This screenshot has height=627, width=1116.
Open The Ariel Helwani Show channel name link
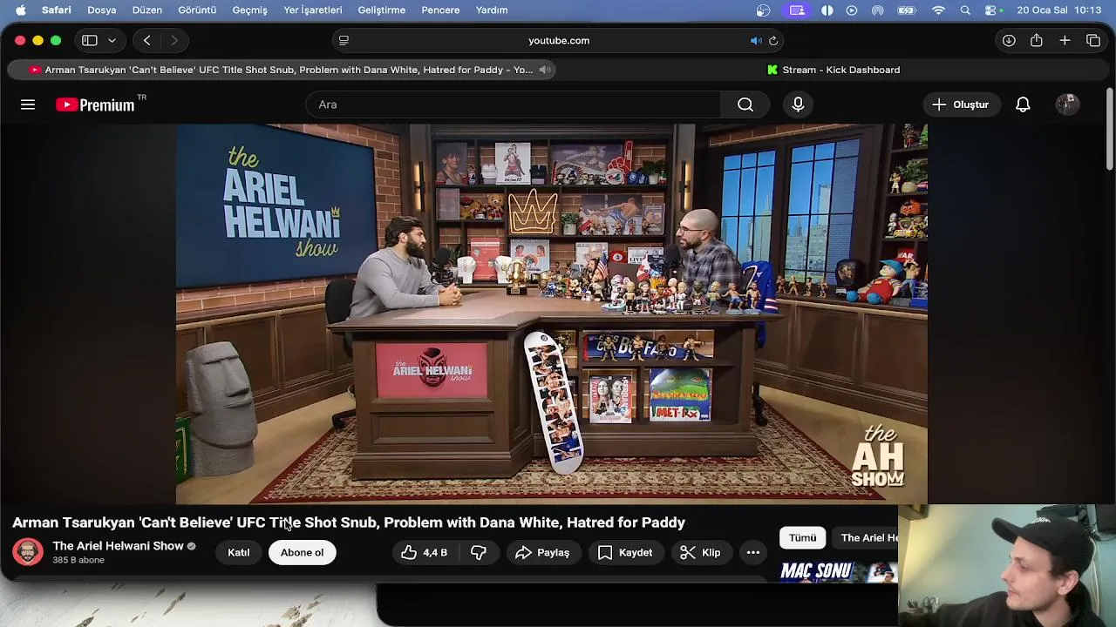click(118, 546)
